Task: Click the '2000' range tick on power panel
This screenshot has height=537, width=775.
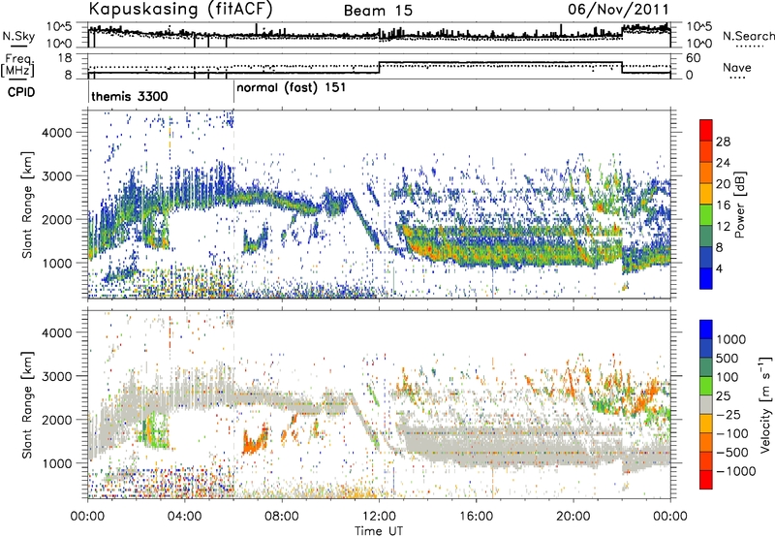Action: [56, 219]
